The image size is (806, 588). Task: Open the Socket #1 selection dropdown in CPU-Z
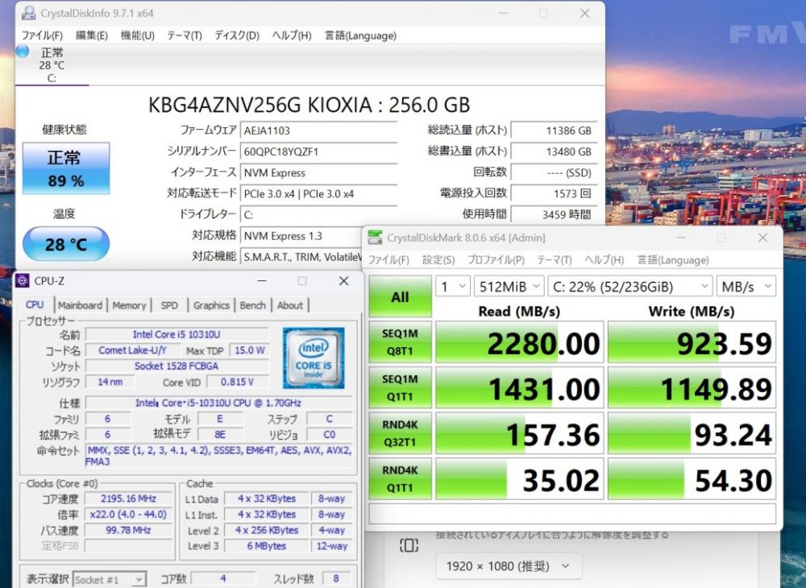pos(110,579)
